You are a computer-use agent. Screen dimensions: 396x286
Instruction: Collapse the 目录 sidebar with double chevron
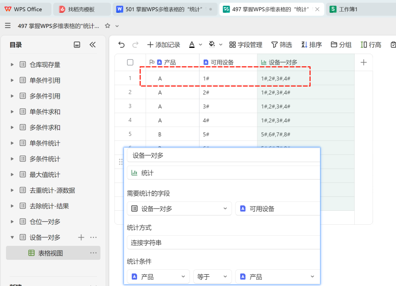point(93,45)
